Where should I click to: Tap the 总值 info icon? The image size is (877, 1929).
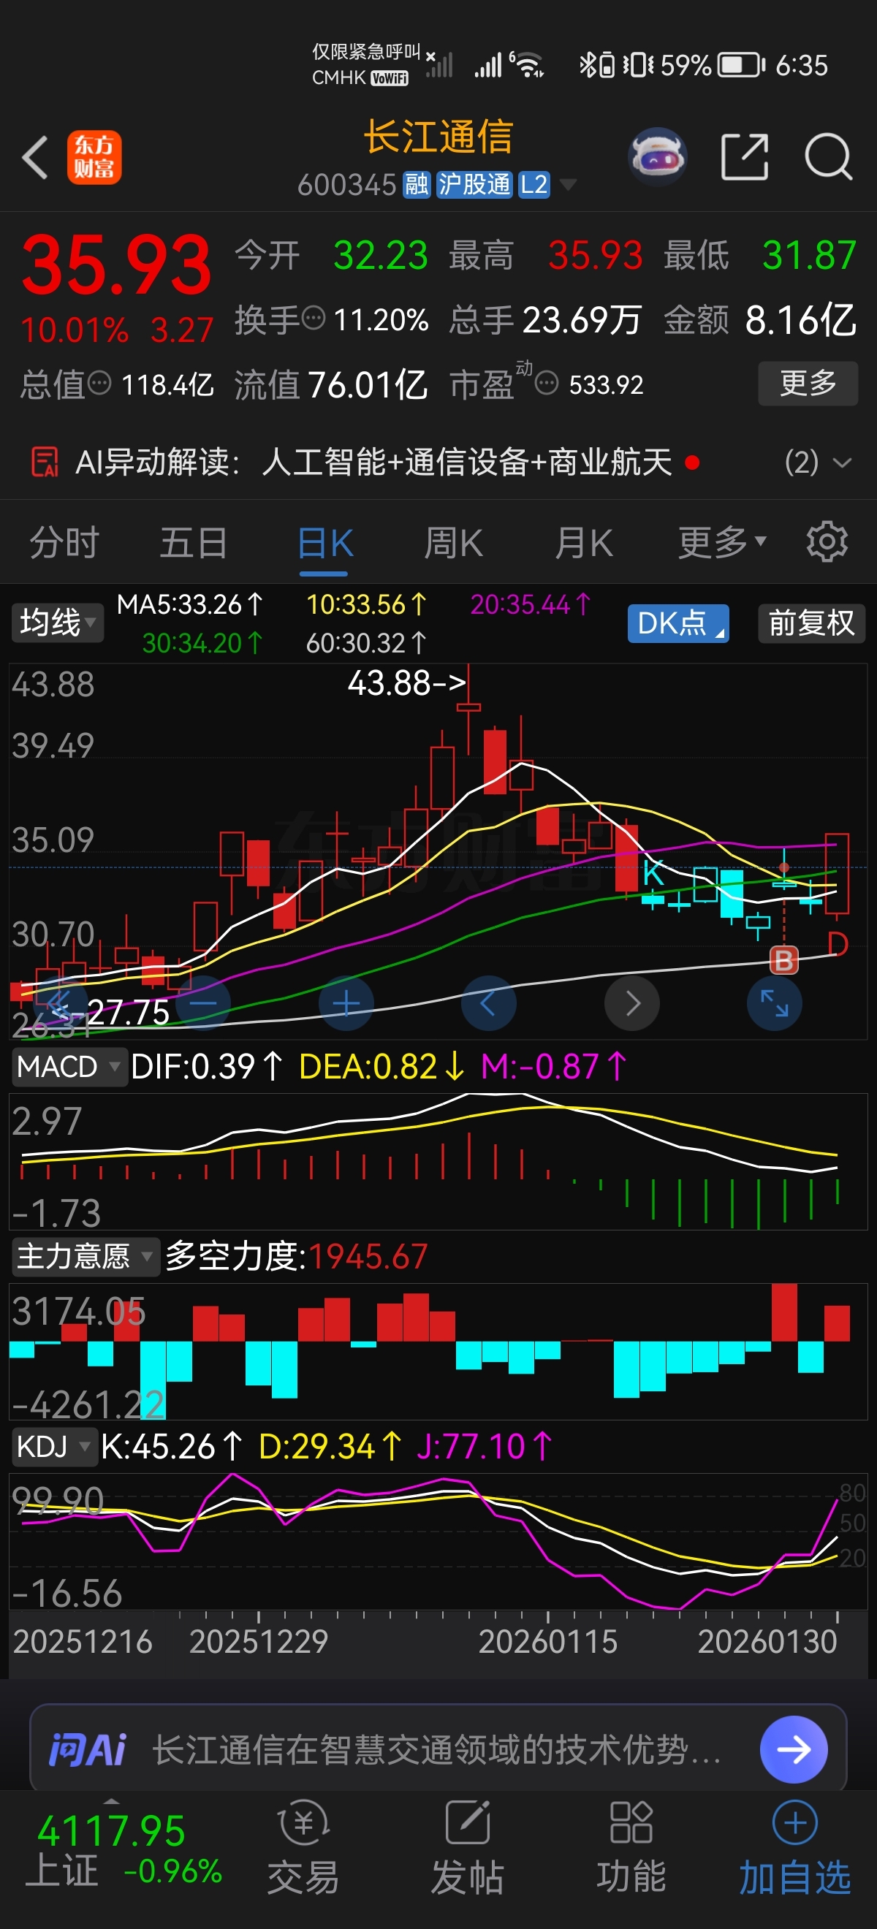pos(99,384)
